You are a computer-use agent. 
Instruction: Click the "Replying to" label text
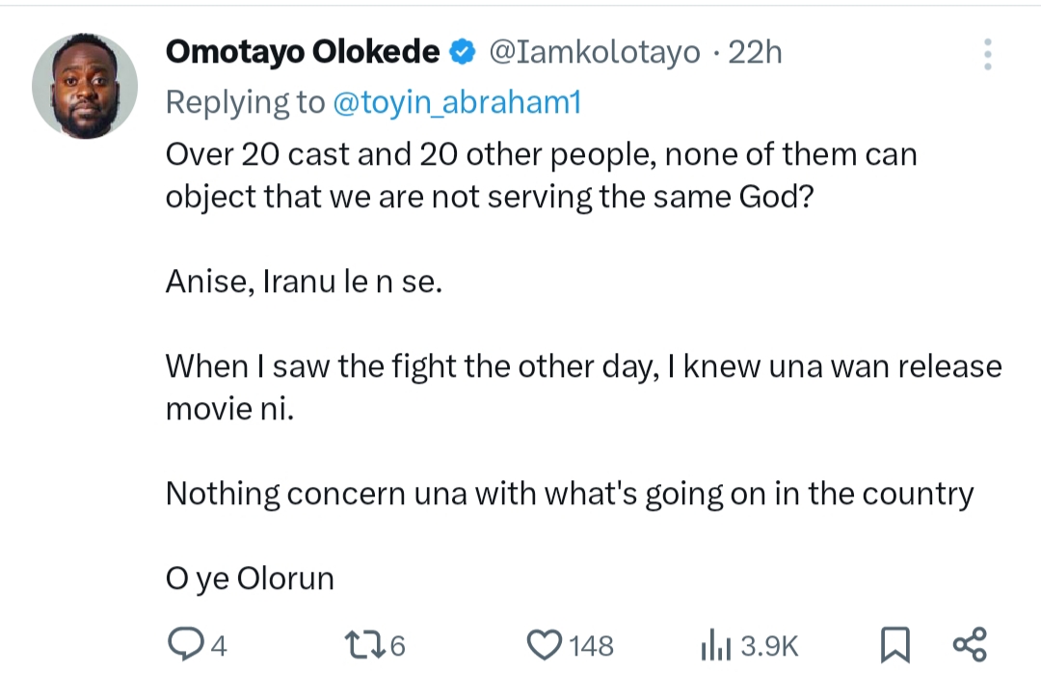[x=246, y=103]
